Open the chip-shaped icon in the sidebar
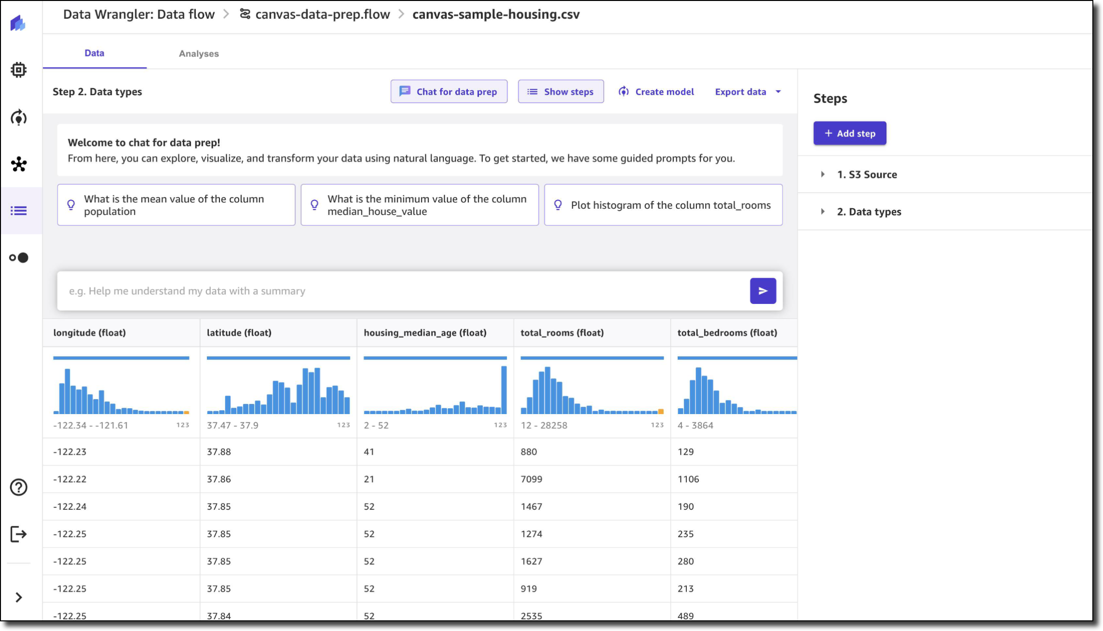This screenshot has height=631, width=1103. [x=18, y=70]
